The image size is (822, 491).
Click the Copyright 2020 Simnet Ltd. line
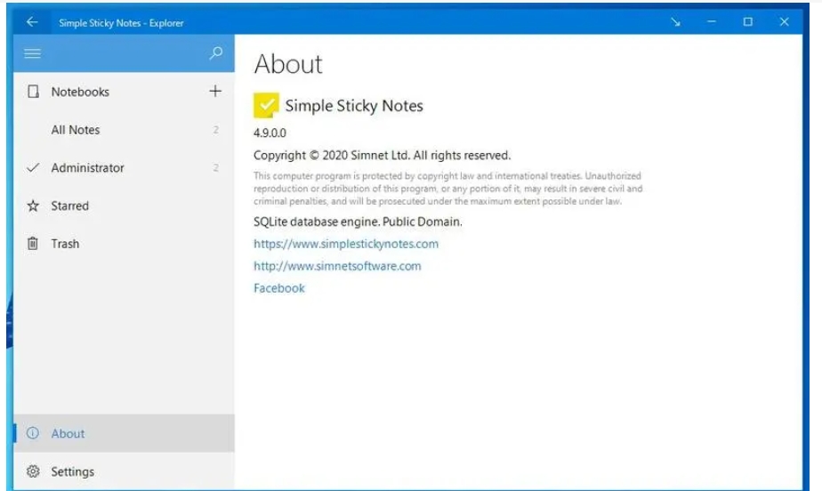[x=383, y=156]
